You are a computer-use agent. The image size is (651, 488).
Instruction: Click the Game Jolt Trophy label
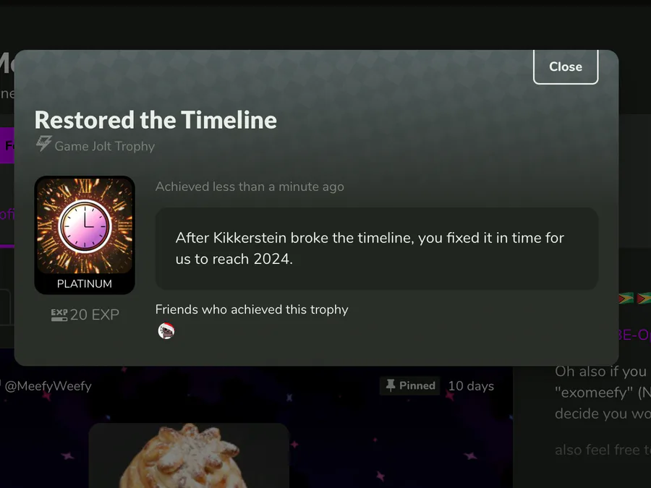105,147
